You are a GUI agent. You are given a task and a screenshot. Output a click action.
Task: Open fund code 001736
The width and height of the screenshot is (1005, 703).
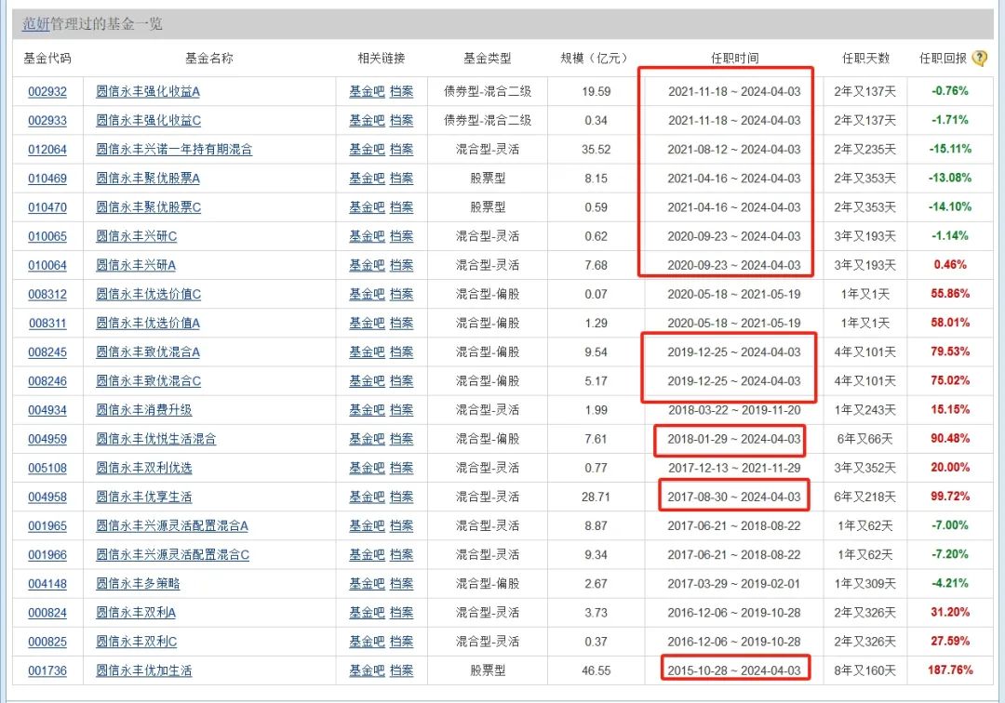click(x=47, y=671)
